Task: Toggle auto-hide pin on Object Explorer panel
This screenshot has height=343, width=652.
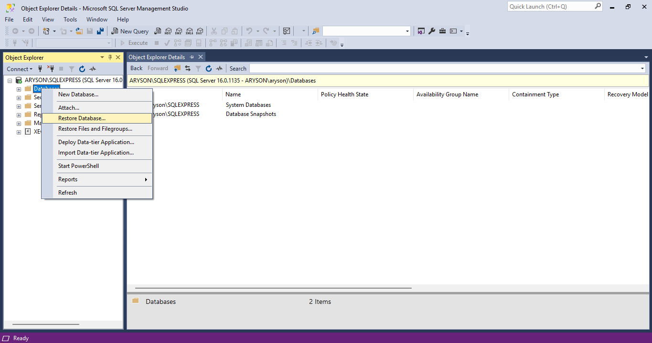Action: (x=109, y=57)
